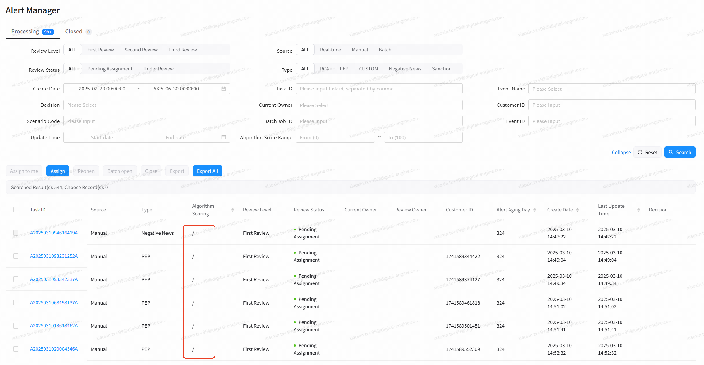The width and height of the screenshot is (704, 365).
Task: Check row for task A2025031093231252A
Action: tap(16, 256)
